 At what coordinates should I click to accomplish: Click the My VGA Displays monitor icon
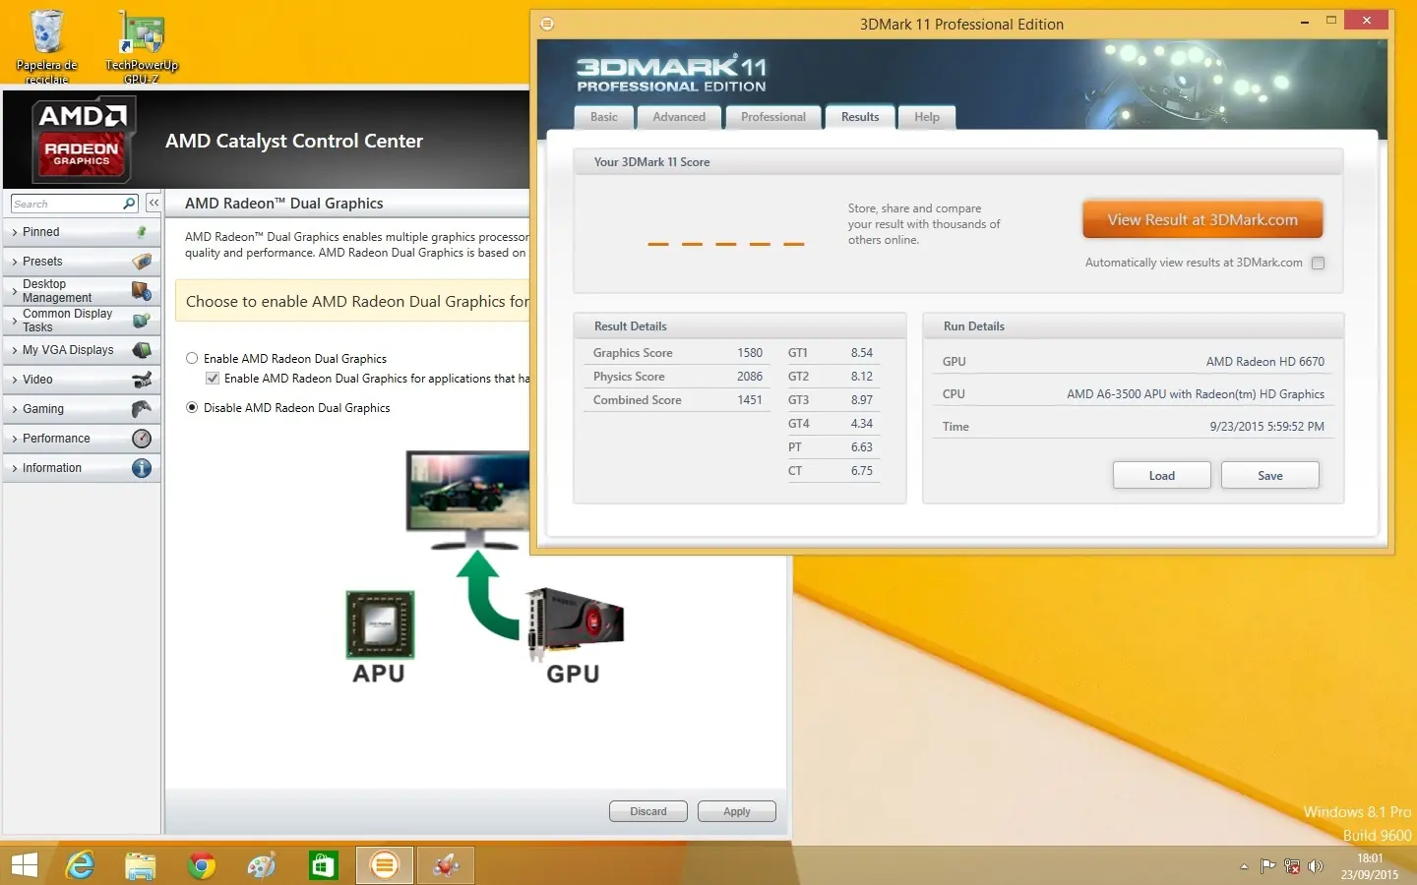[142, 350]
